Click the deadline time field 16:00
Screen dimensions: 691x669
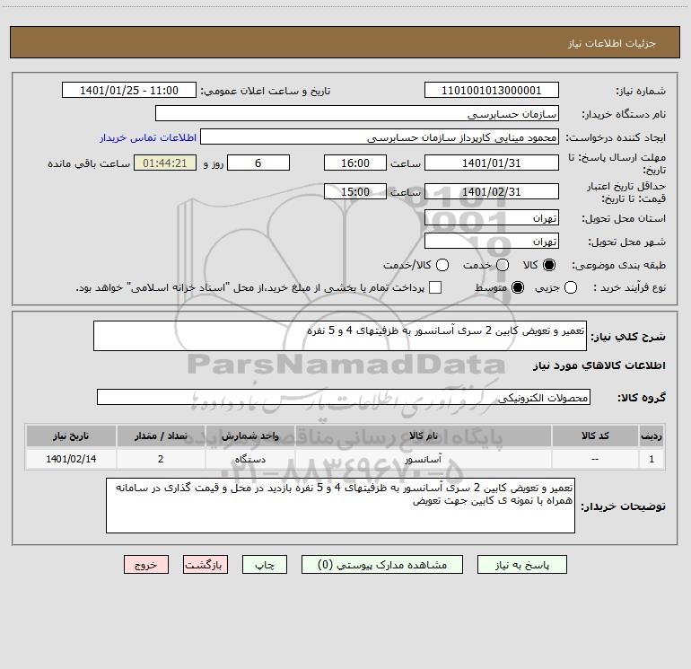[355, 163]
